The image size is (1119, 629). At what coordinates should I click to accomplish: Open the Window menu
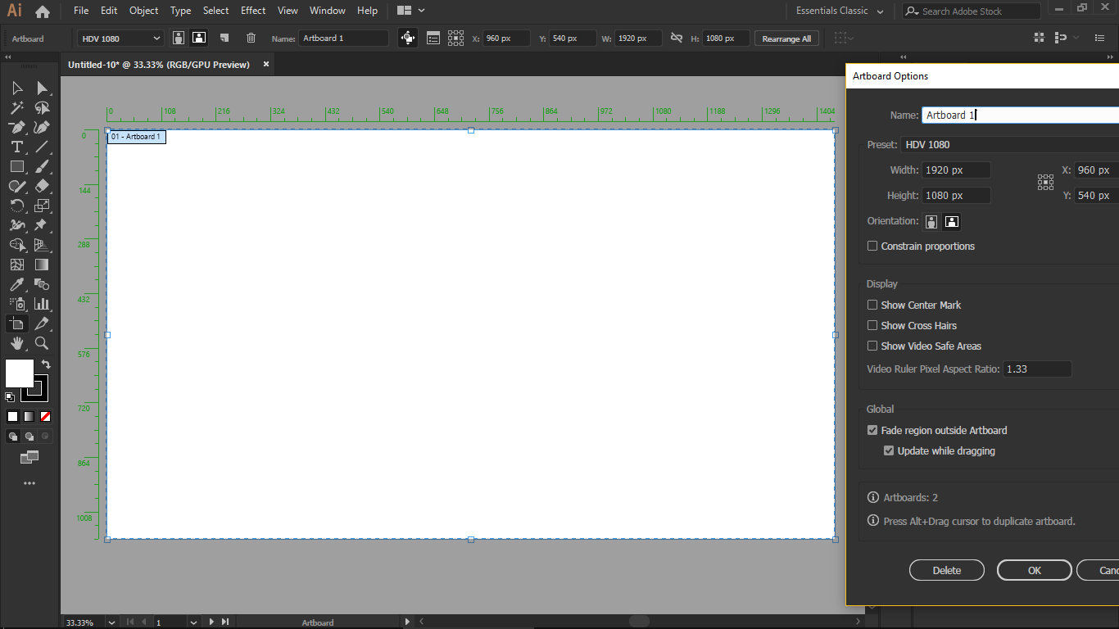click(328, 11)
